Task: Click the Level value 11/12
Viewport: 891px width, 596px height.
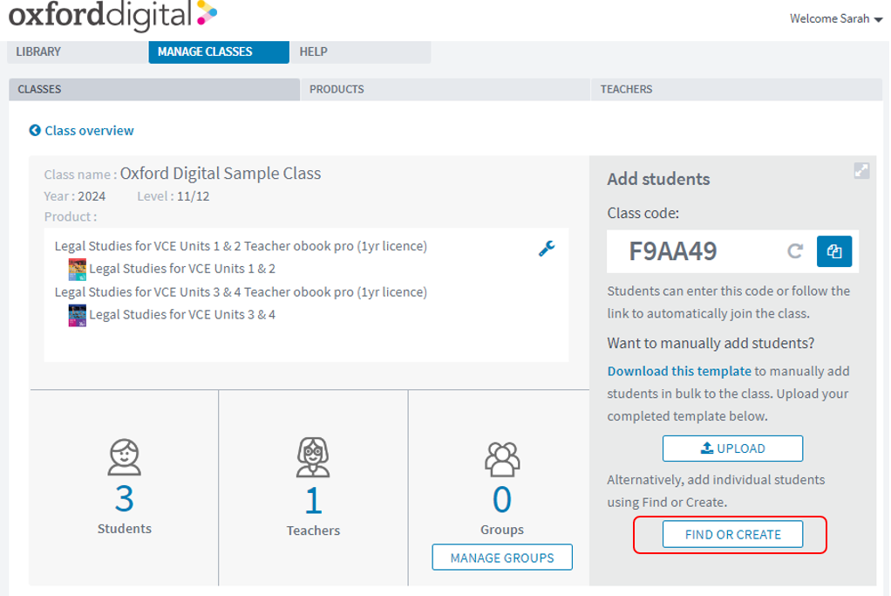Action: 194,196
